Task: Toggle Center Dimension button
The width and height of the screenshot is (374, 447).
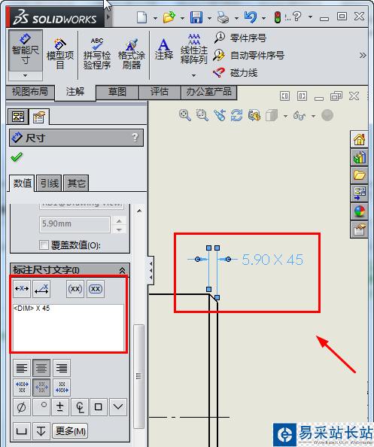Action: coord(22,289)
